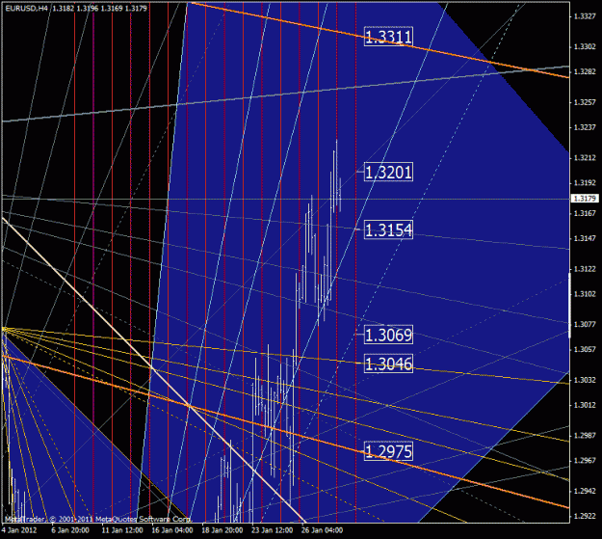Click the 11 Jan 12:00 time label
Viewport: 602px width, 539px height.
(122, 530)
